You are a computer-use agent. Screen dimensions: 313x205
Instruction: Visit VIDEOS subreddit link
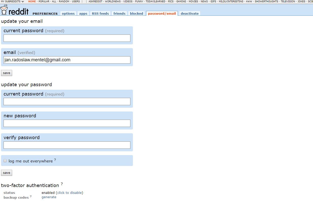coord(128,2)
